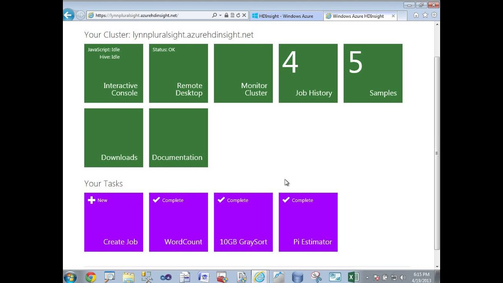Image resolution: width=503 pixels, height=283 pixels.
Task: Open the document chart app on taskbar
Action: (185, 277)
